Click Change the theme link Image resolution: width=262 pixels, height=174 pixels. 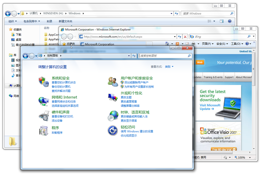126,97
